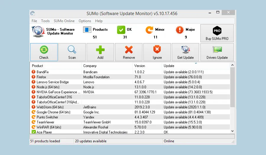Click the red Major updates icon
The height and width of the screenshot is (155, 266).
pos(180,30)
